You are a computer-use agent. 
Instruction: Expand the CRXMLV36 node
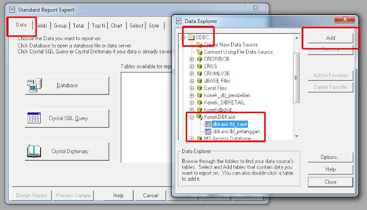(x=192, y=74)
